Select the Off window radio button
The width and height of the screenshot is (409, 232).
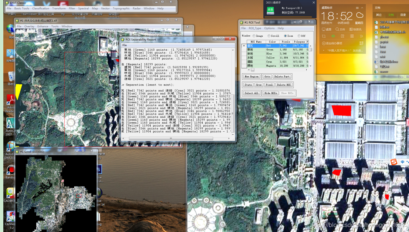click(x=299, y=36)
